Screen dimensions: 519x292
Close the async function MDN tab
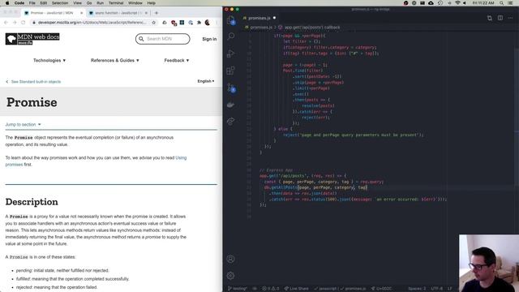tap(146, 13)
